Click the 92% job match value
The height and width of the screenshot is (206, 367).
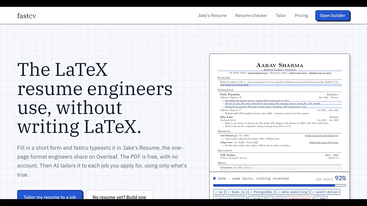[x=340, y=178]
